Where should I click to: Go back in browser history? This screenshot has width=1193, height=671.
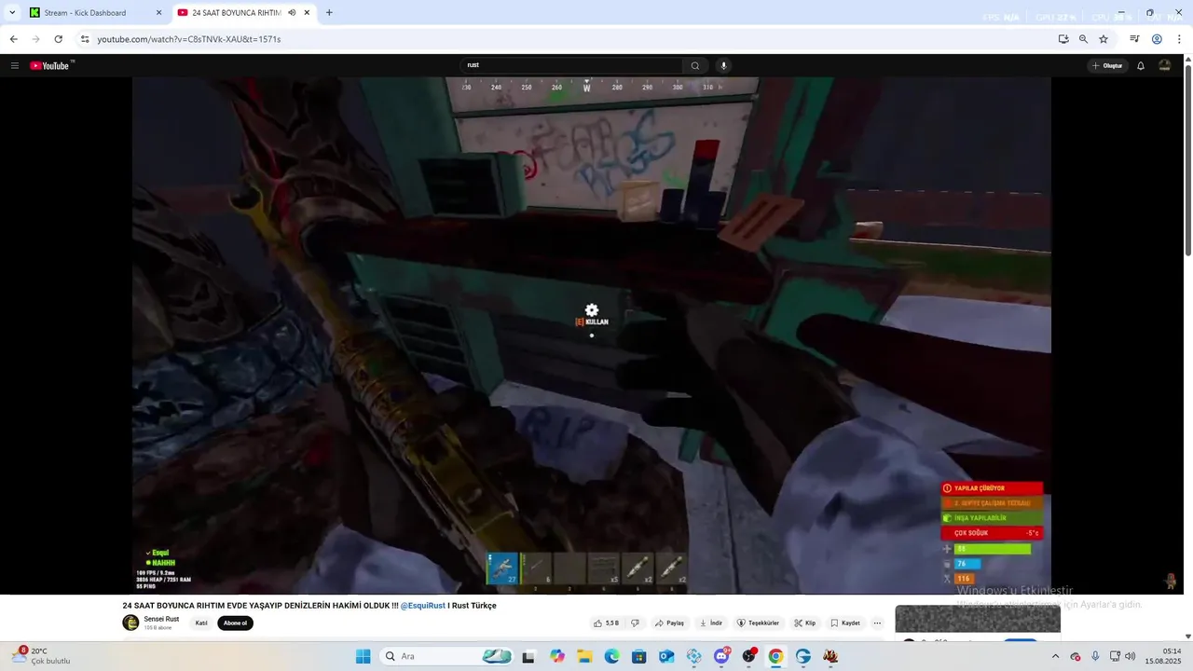tap(13, 39)
